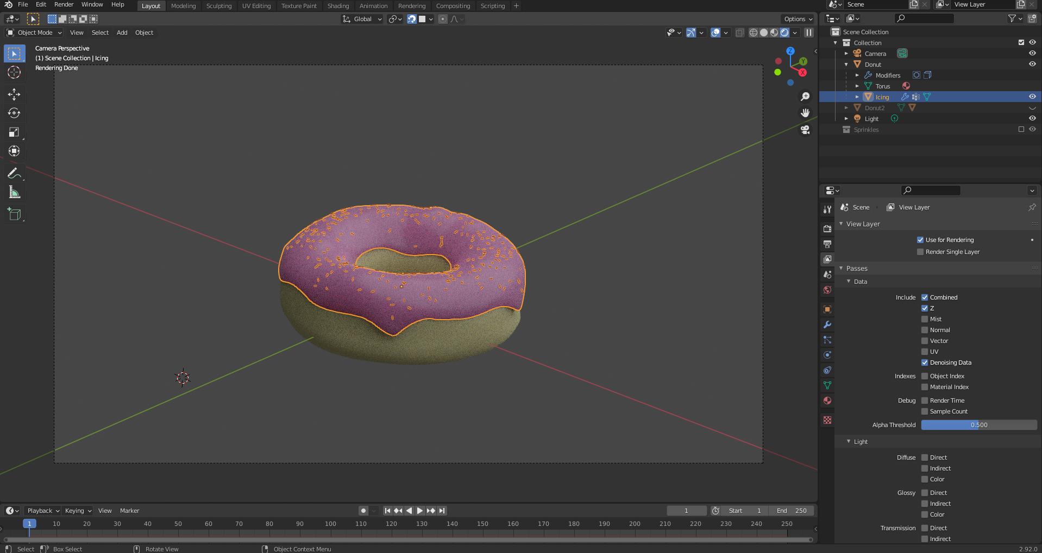The width and height of the screenshot is (1042, 553).
Task: Switch to wireframe viewport shading
Action: pos(754,33)
